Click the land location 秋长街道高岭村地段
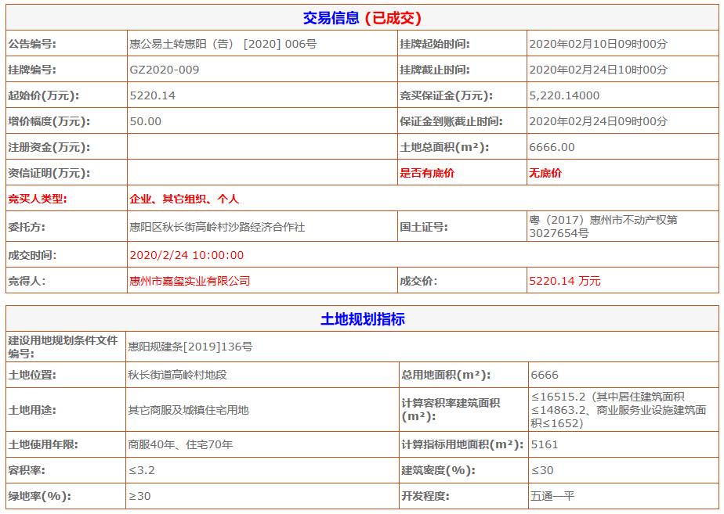Screen dimensions: 724x514 [176, 373]
